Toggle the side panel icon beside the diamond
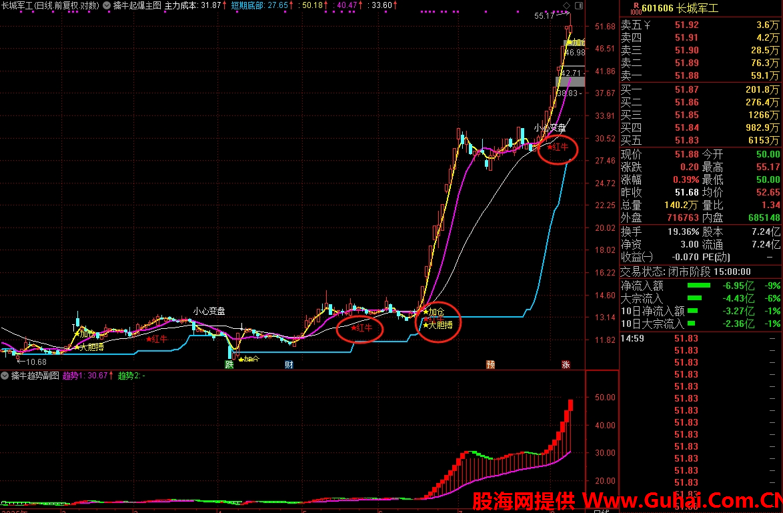This screenshot has height=513, width=783. click(579, 5)
